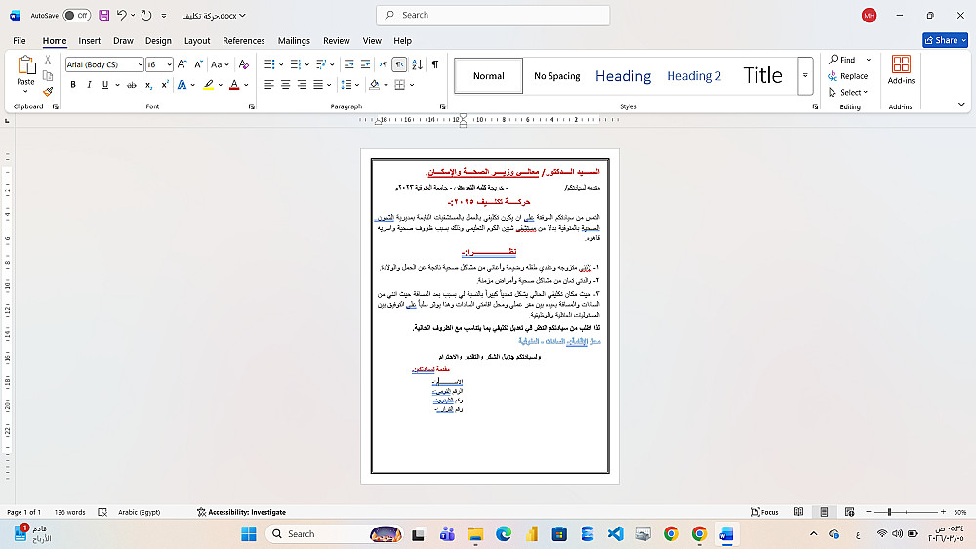Cut selection with scissors icon
The image size is (976, 549).
(x=48, y=61)
